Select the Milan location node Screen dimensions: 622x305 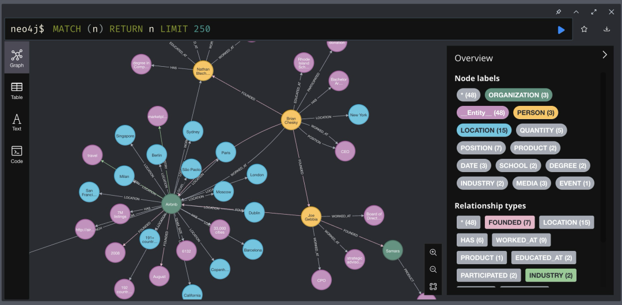(x=124, y=176)
